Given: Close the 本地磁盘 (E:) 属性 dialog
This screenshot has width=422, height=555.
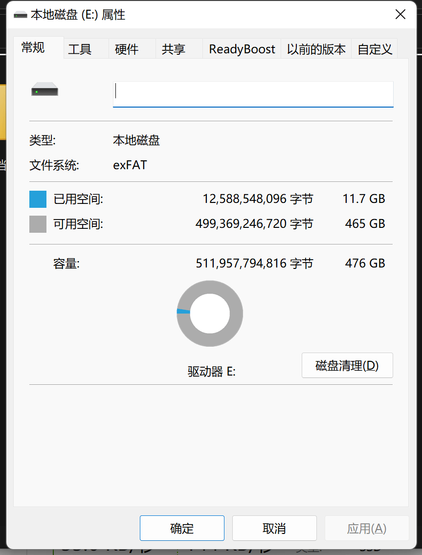Looking at the screenshot, I should (400, 15).
